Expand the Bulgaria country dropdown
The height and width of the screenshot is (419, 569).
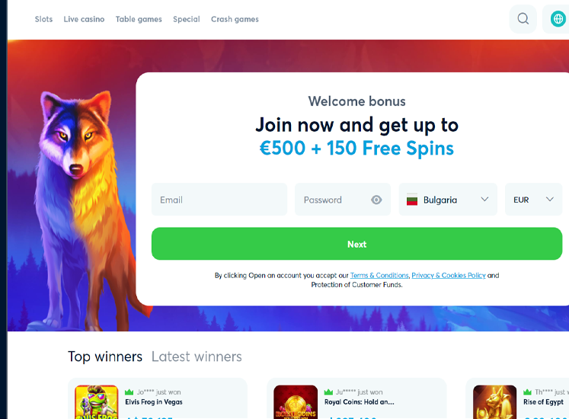[x=448, y=200]
